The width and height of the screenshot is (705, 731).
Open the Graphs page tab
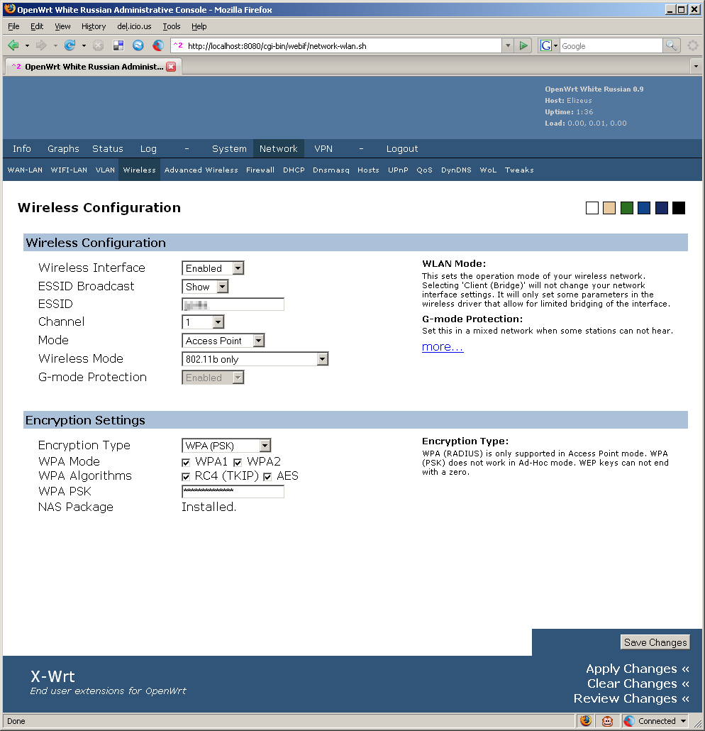coord(63,149)
